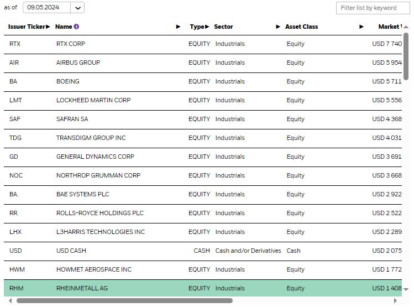Screen dimensions: 414x307
Task: Click the GD ticker cell
Action: [14, 157]
